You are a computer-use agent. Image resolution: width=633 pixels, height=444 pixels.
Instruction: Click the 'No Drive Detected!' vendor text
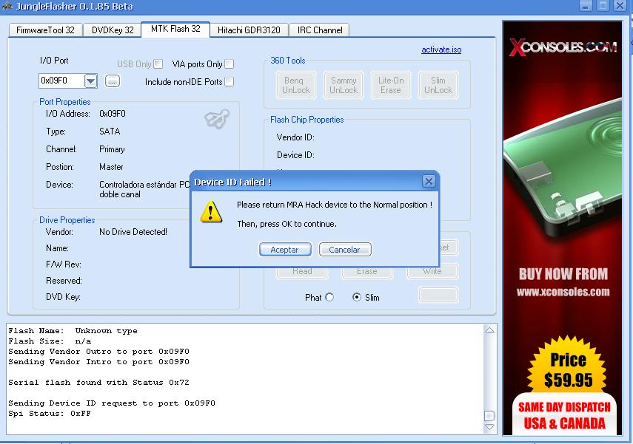pyautogui.click(x=133, y=232)
